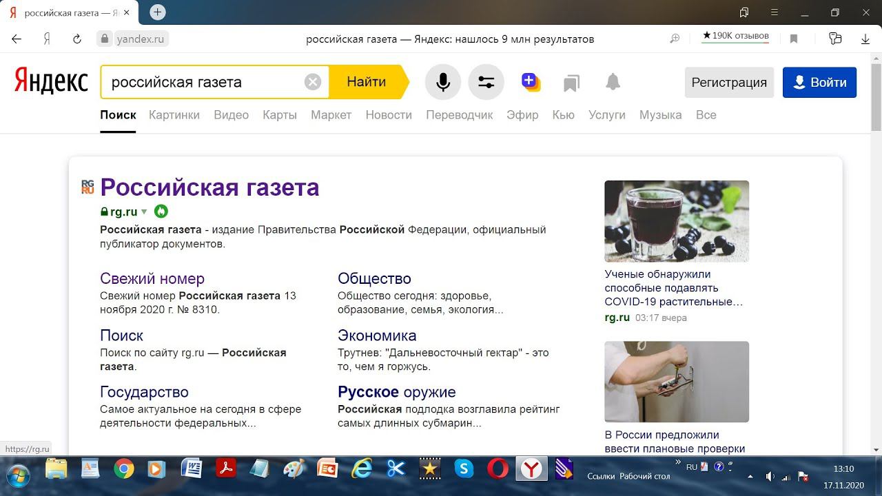Open the Эфир tab
Viewport: 882px width, 496px height.
[x=523, y=115]
